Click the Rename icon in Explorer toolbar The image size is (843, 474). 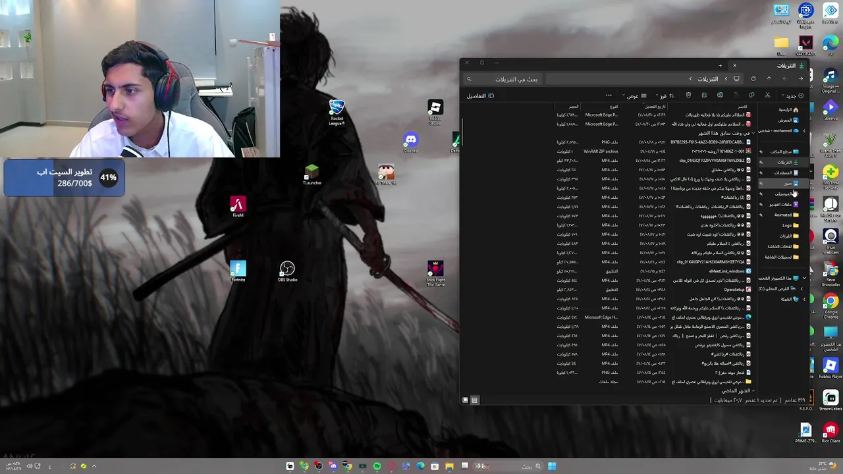coord(720,96)
